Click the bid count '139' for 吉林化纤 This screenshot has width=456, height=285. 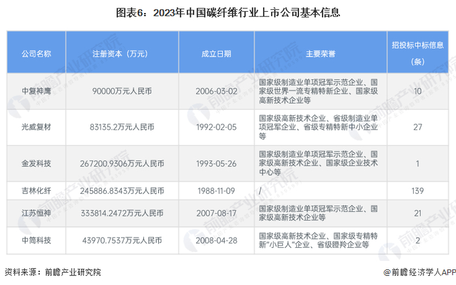(418, 191)
